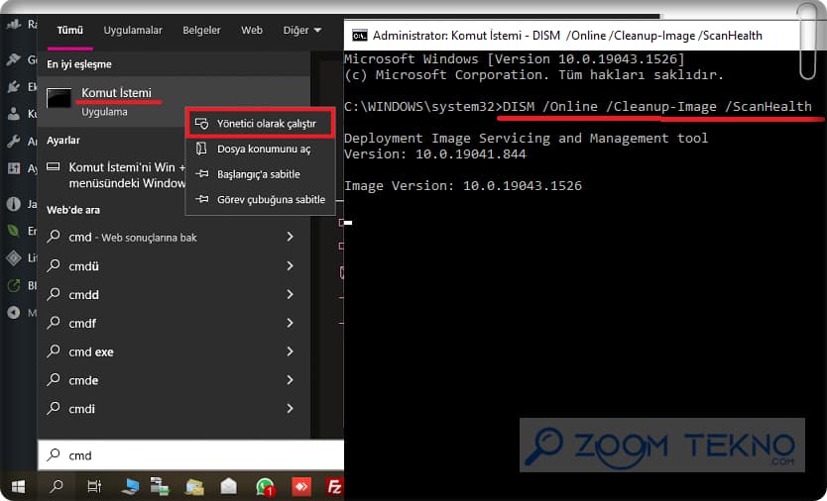Click the Web'de ara section heading
The height and width of the screenshot is (501, 827).
73,210
